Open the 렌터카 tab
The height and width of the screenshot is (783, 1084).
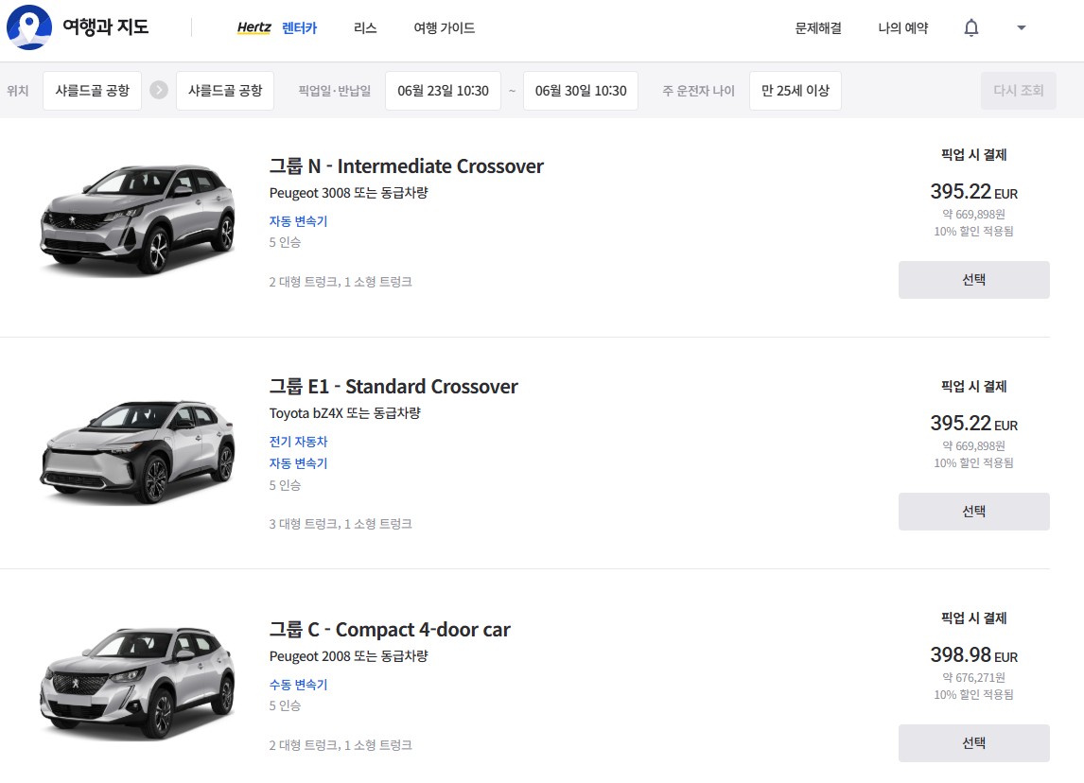click(x=300, y=28)
